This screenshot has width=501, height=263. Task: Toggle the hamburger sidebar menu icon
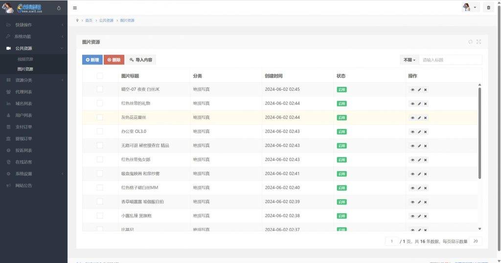coord(75,8)
